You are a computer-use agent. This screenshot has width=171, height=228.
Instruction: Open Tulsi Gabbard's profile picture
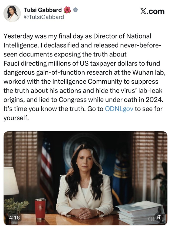12,13
